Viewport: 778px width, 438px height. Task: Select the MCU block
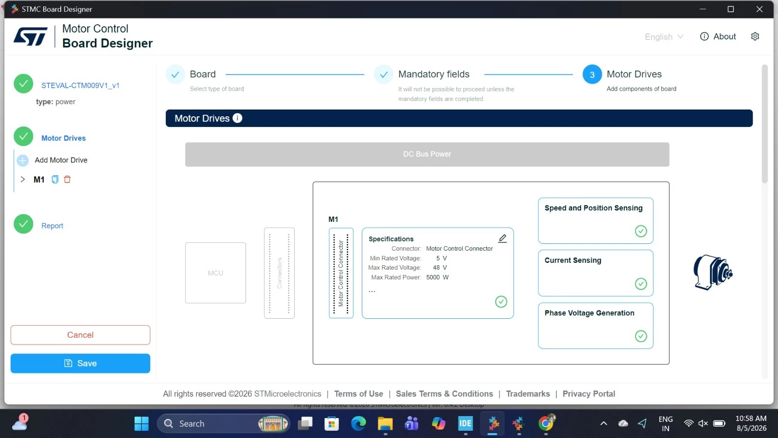click(x=215, y=273)
